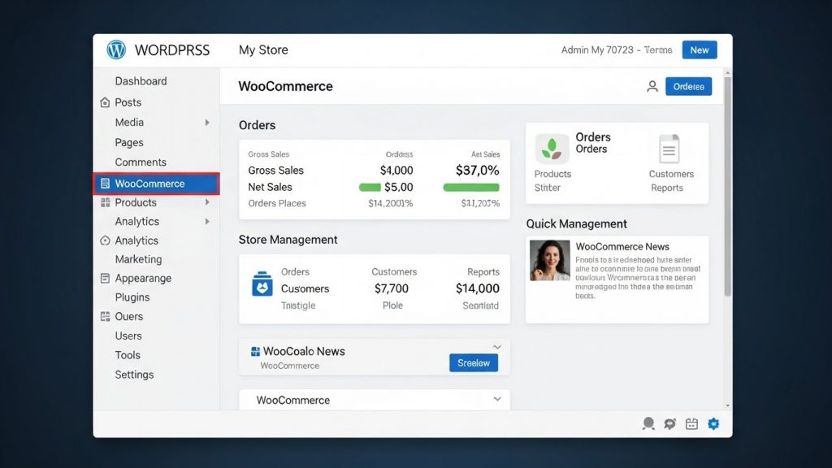Expand the Products submenu arrow

[x=207, y=202]
